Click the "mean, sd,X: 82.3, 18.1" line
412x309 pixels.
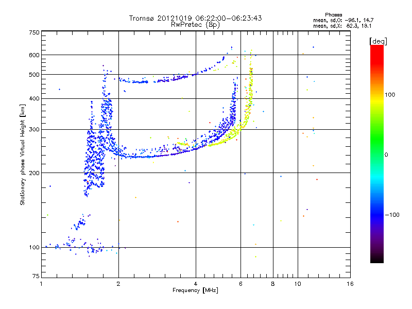pyautogui.click(x=342, y=26)
